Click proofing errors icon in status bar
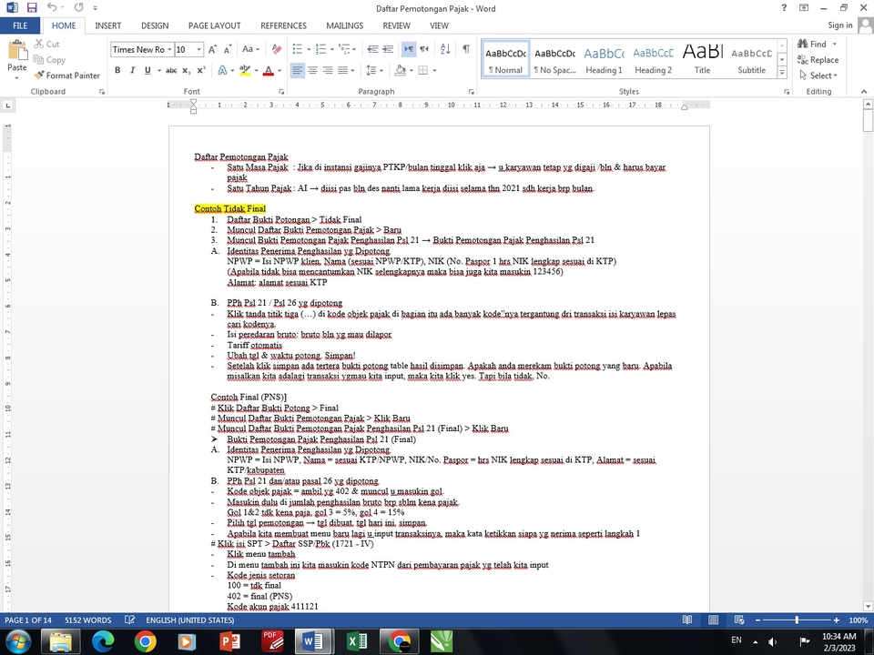This screenshot has width=874, height=655. 129,620
